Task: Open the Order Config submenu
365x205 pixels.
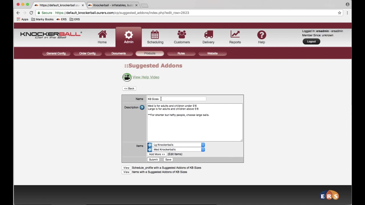Action: (x=87, y=53)
